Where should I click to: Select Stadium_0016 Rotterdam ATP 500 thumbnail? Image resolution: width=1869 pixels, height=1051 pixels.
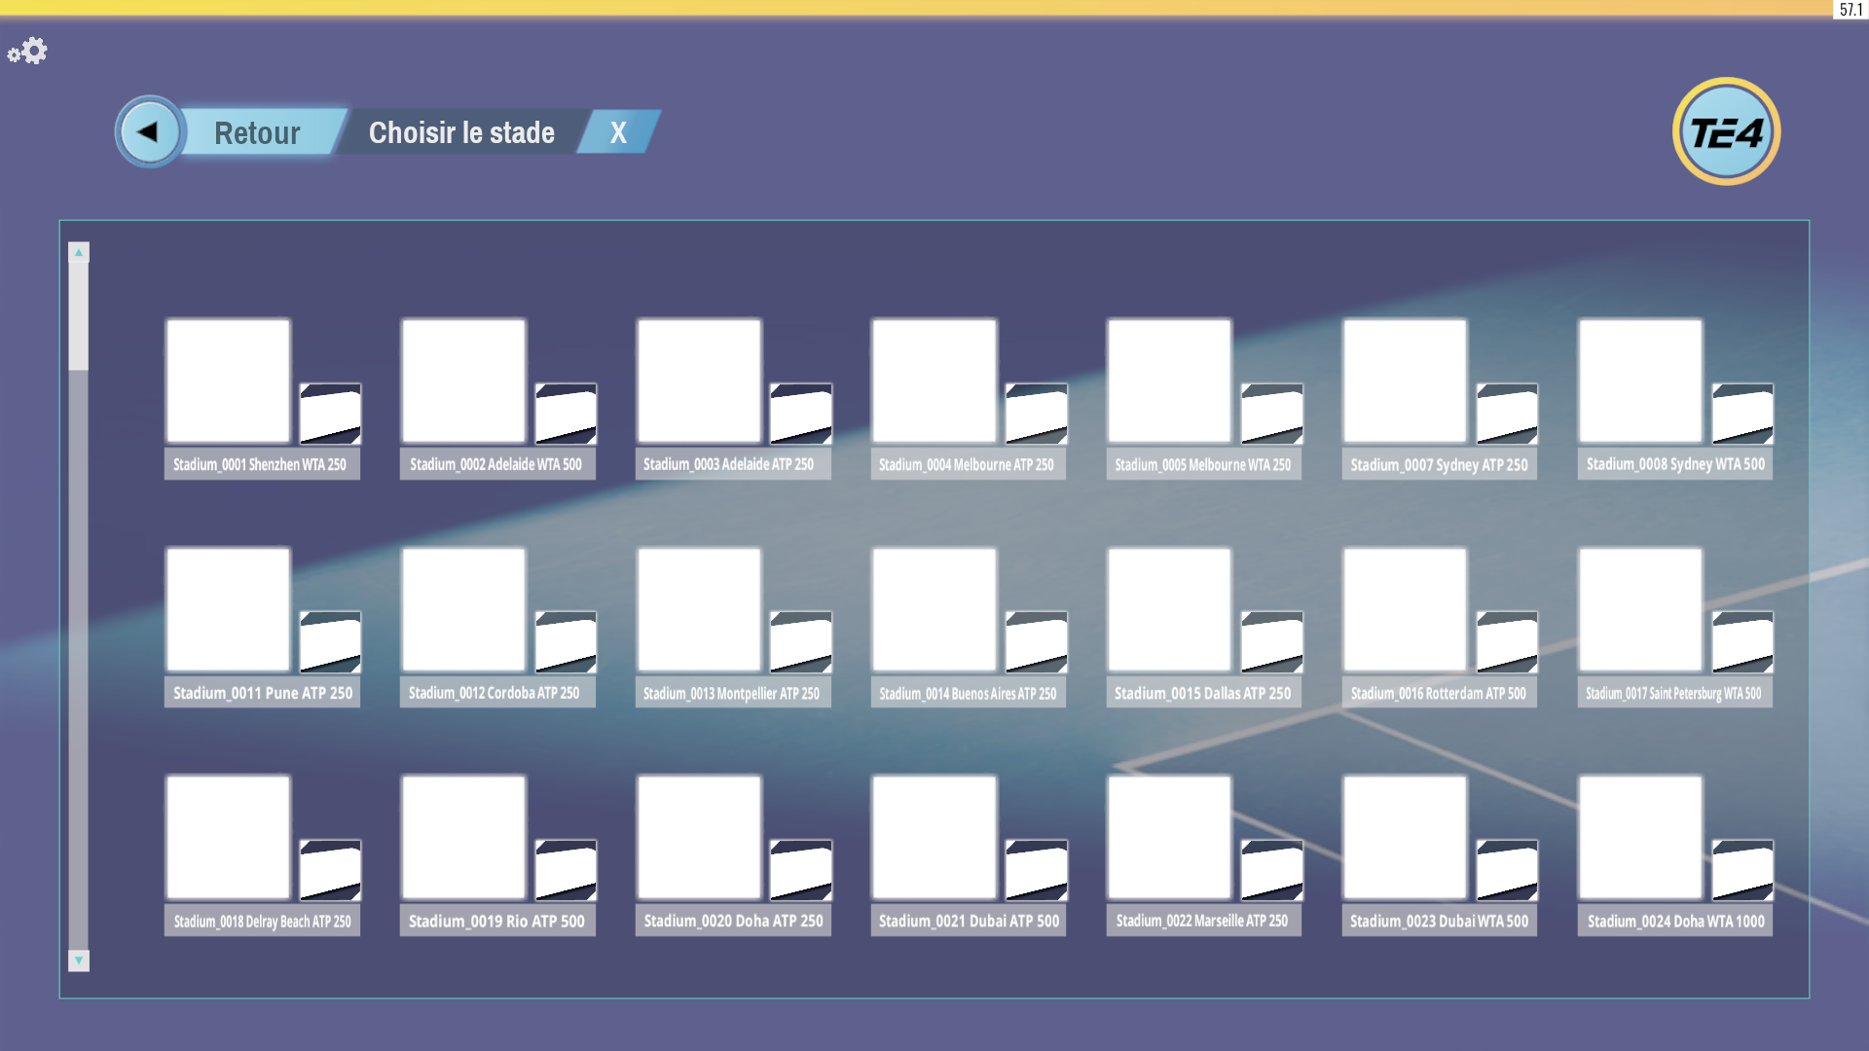[1406, 610]
